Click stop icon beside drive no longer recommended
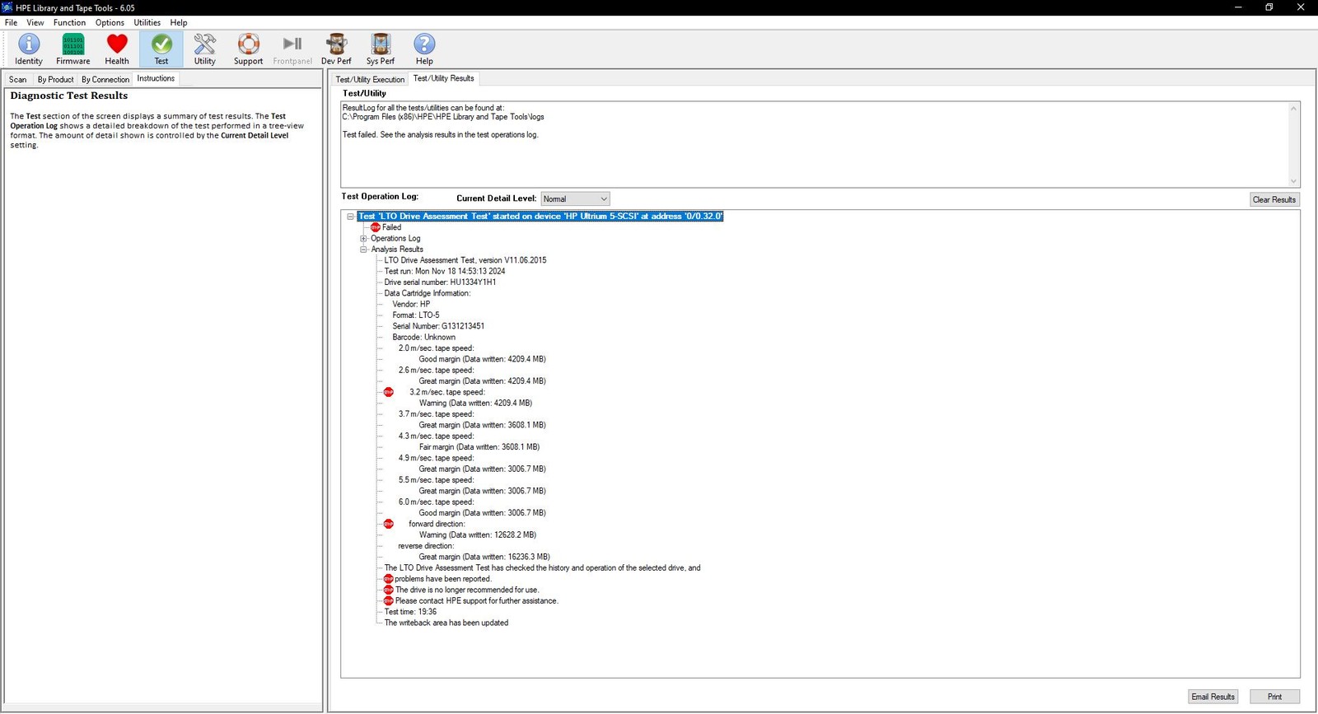This screenshot has height=714, width=1318. point(389,590)
